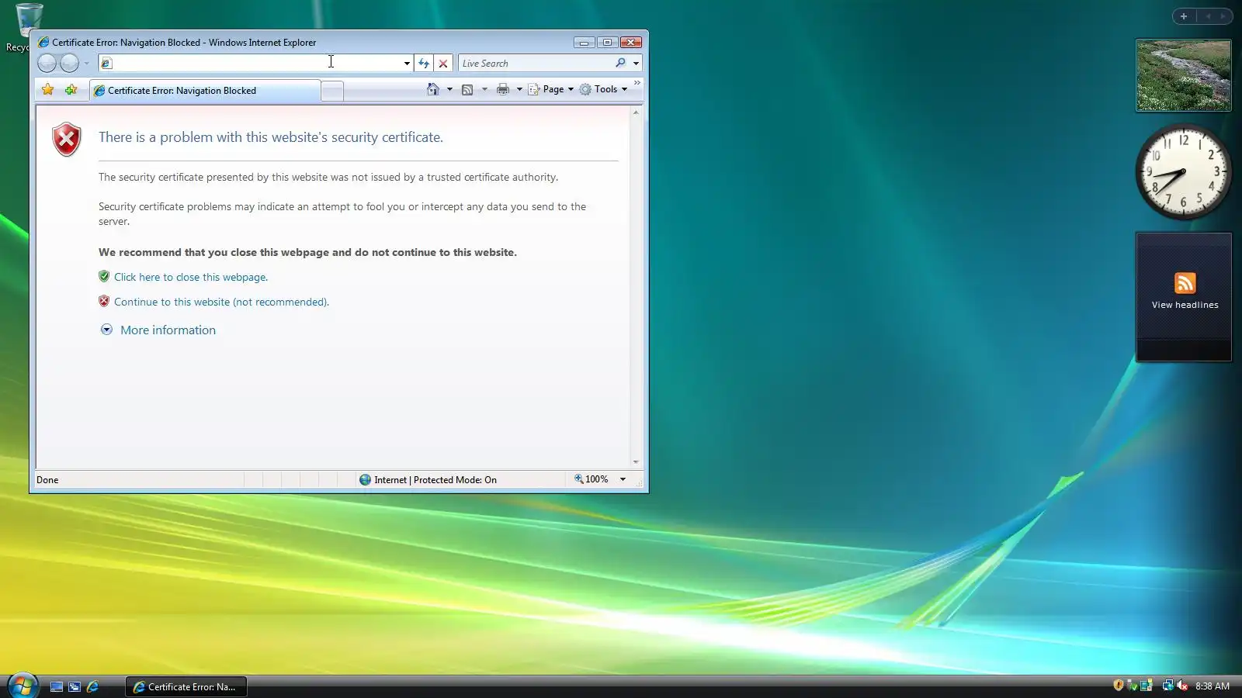Click the Windows Security shield tray icon
The image size is (1242, 698).
pos(1118,686)
